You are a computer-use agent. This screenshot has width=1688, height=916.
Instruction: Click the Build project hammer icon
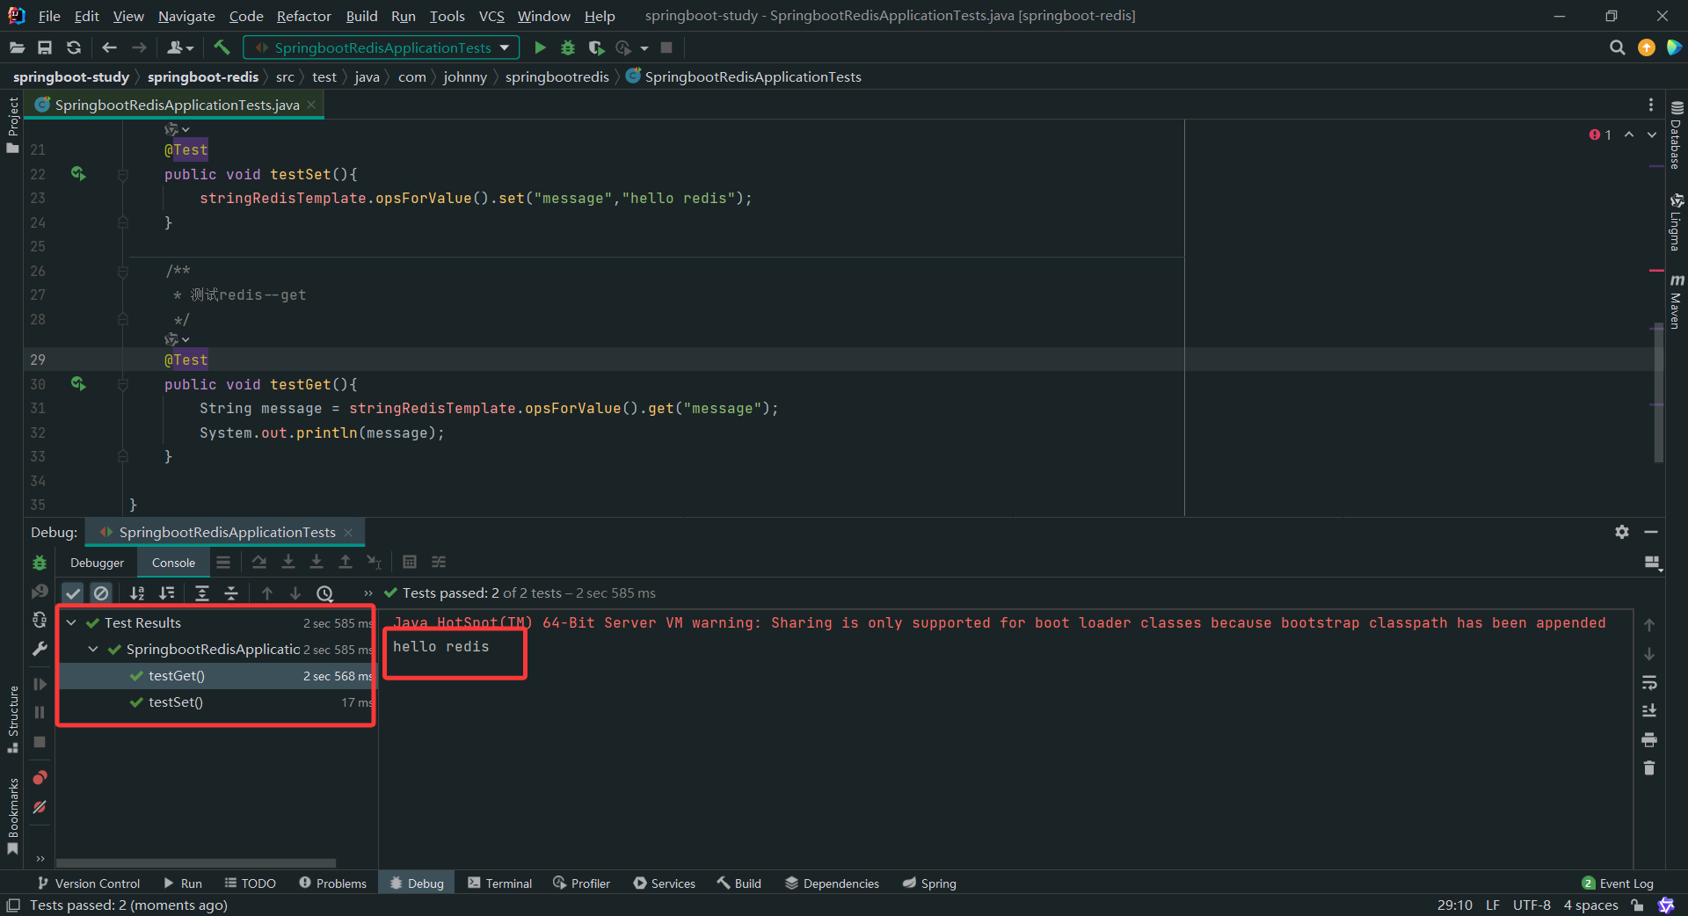222,47
